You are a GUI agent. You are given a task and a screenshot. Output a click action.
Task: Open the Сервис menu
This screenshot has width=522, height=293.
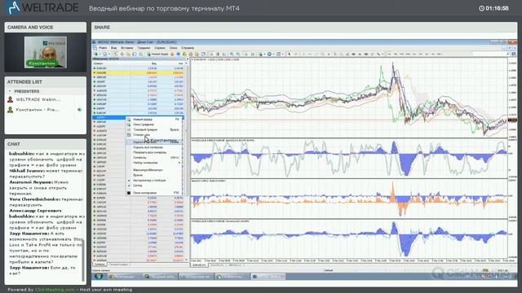160,48
